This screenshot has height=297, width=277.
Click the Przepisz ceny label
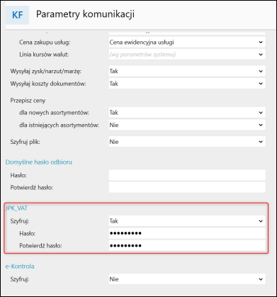(x=28, y=101)
